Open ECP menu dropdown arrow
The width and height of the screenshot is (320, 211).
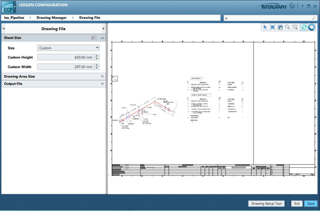pos(15,7)
